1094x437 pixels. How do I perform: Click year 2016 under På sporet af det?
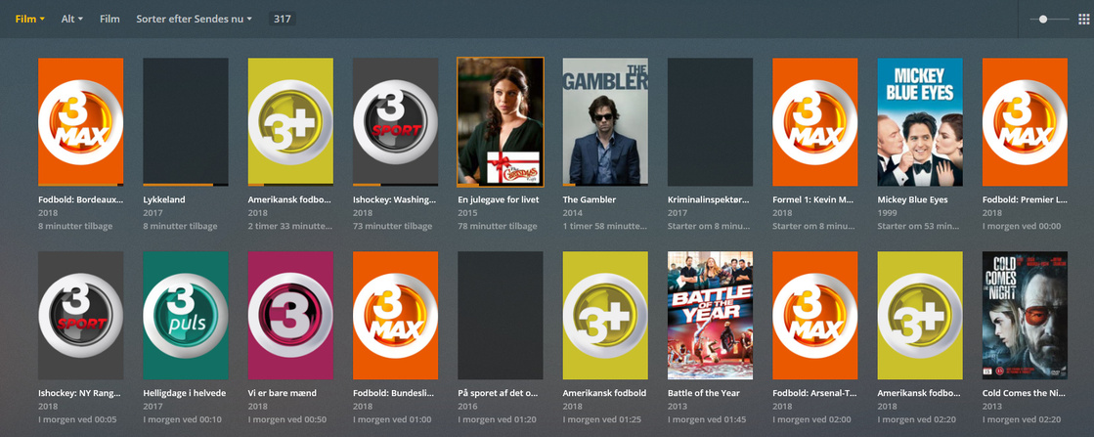pos(467,406)
